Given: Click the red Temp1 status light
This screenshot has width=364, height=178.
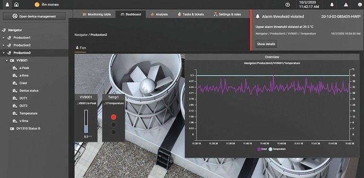Looking at the screenshot, I should coord(113,117).
